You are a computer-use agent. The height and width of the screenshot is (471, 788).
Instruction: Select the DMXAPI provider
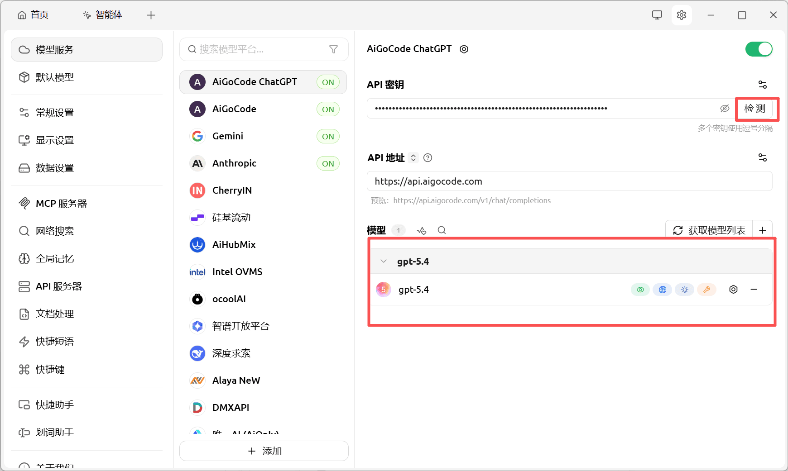(263, 408)
